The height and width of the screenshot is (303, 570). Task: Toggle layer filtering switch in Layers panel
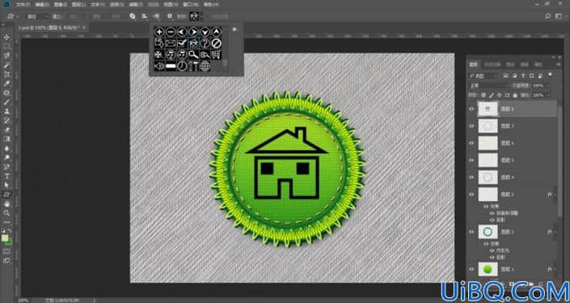coord(550,75)
